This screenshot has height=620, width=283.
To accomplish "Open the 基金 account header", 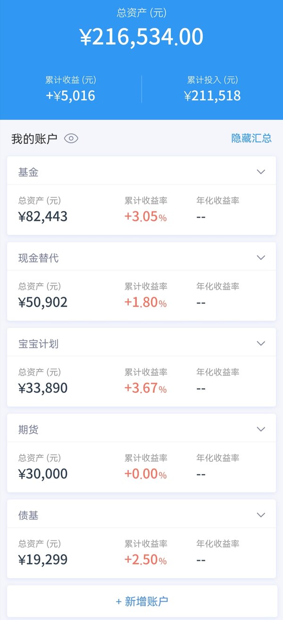I will click(x=141, y=172).
